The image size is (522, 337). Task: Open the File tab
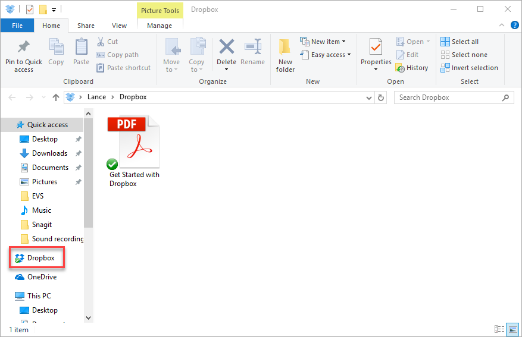click(17, 26)
